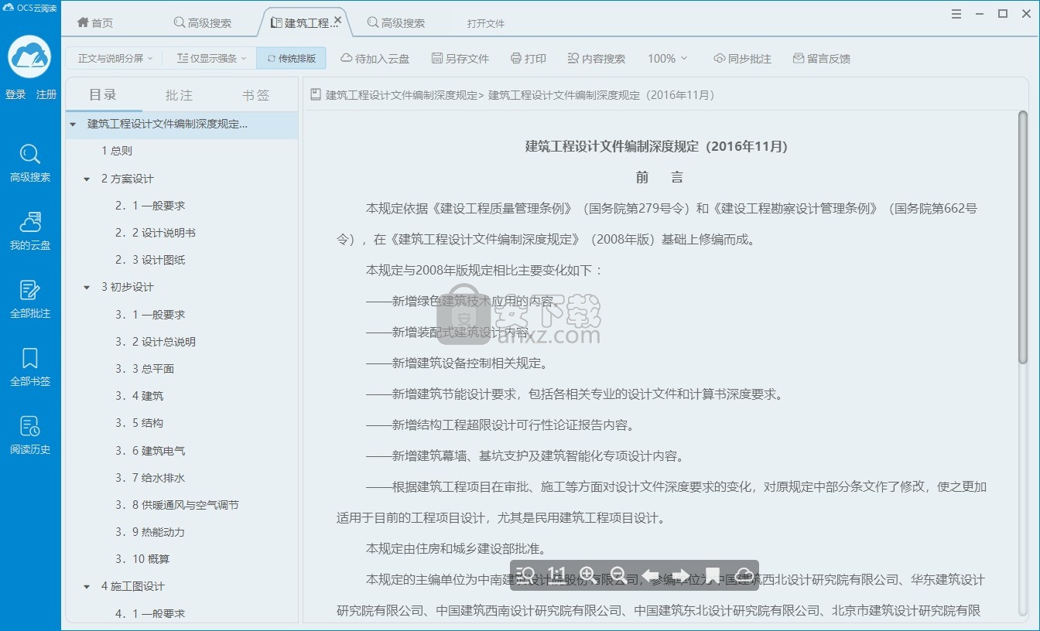Viewport: 1040px width, 631px height.
Task: Open 高级搜索 from the left sidebar
Action: [x=30, y=163]
